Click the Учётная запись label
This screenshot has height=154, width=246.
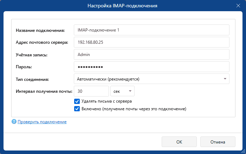(x=32, y=55)
